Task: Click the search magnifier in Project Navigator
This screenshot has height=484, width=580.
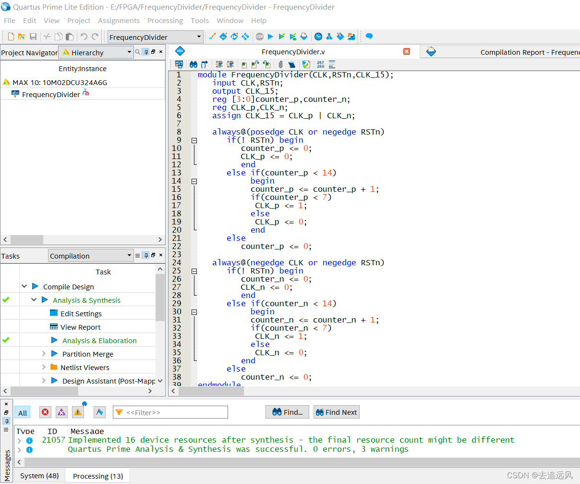Action: 138,52
